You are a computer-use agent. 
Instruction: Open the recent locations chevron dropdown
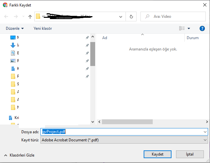point(23,16)
